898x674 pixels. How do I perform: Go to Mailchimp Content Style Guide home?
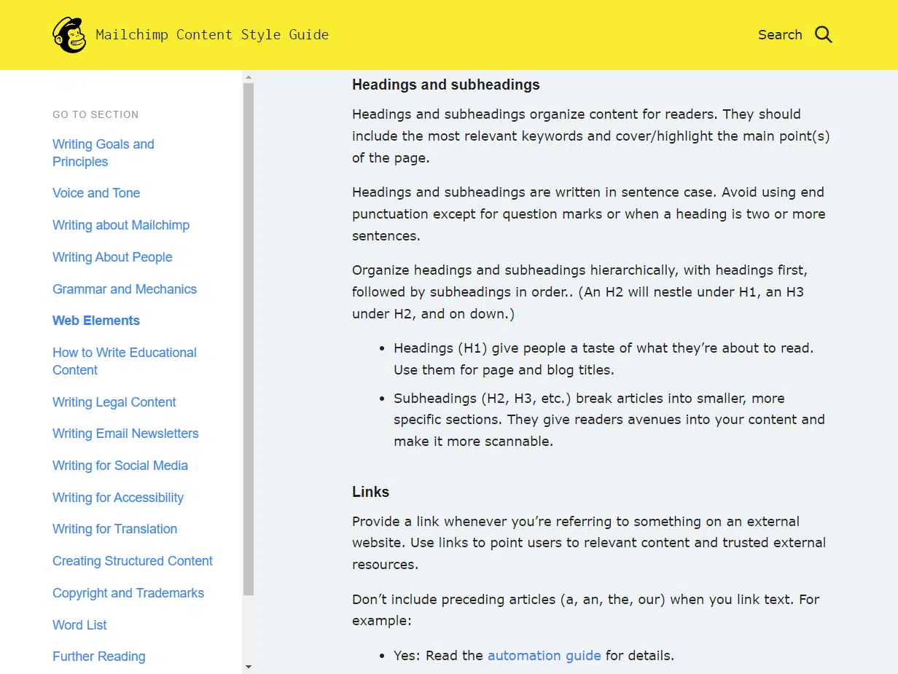point(211,34)
